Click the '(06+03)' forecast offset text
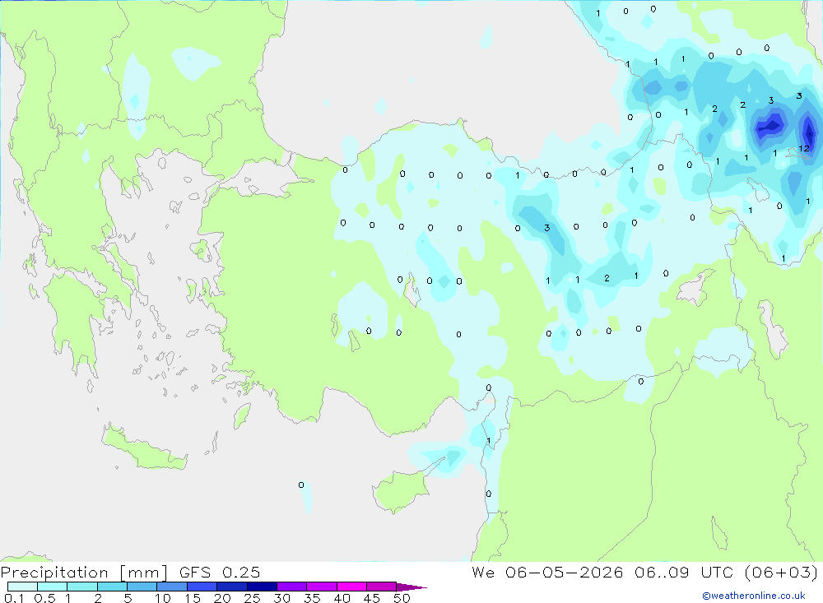 pyautogui.click(x=780, y=573)
